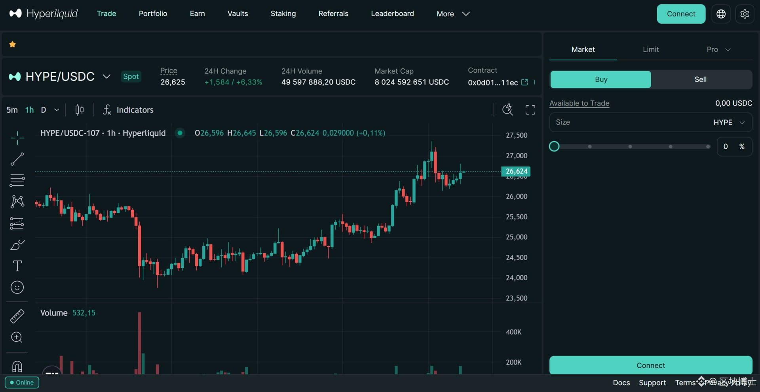Click the 26,624 current price label

point(516,171)
